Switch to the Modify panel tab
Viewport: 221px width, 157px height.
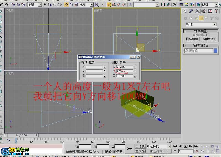coord(191,11)
